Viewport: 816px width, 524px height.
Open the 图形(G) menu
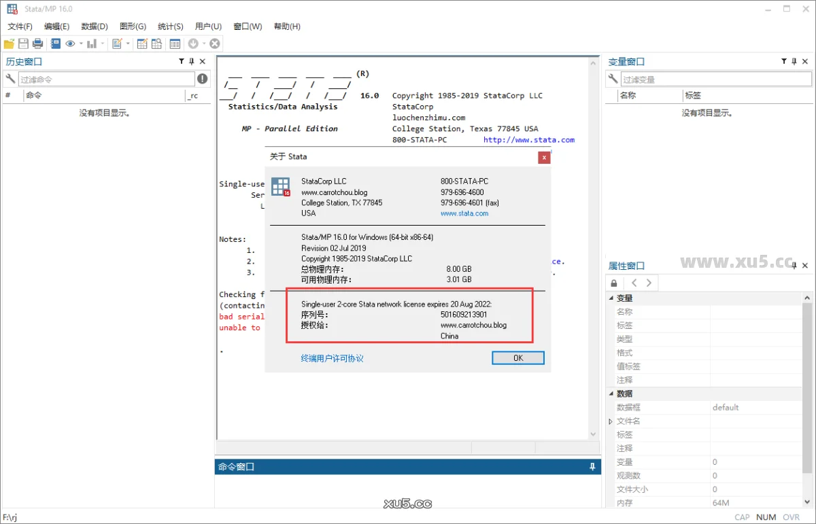(133, 27)
